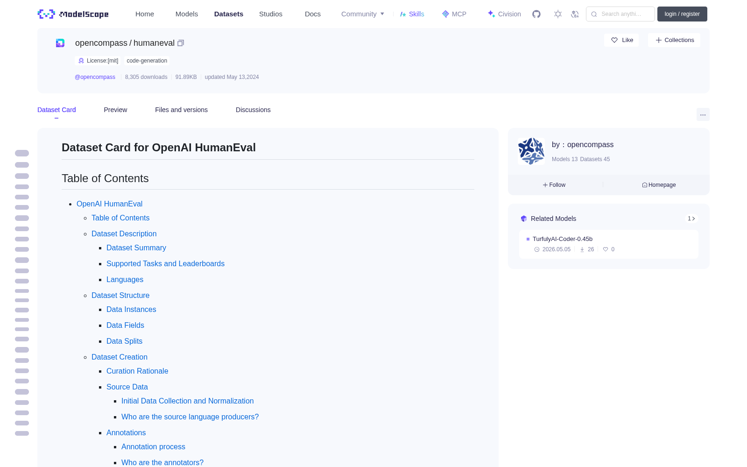Image resolution: width=747 pixels, height=467 pixels.
Task: Switch language with the translate icon
Action: 575,14
